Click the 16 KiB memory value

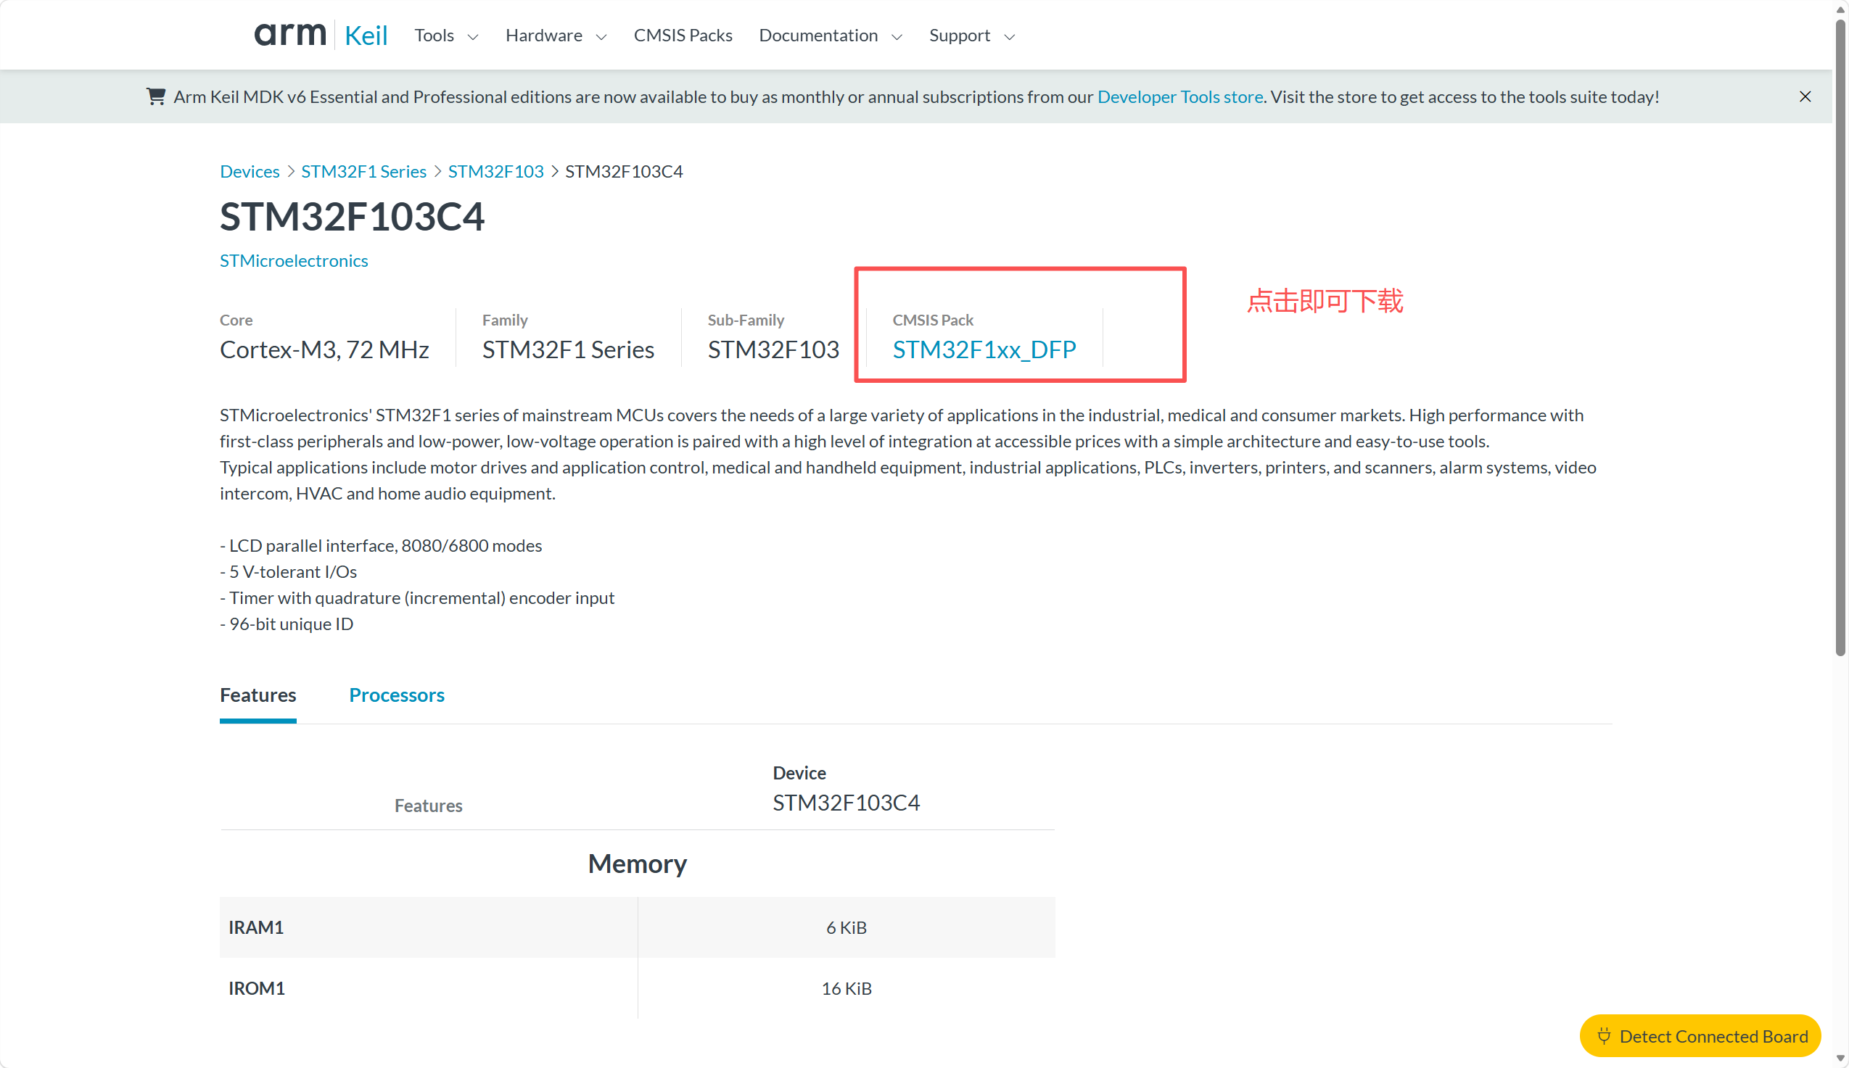[x=846, y=988]
